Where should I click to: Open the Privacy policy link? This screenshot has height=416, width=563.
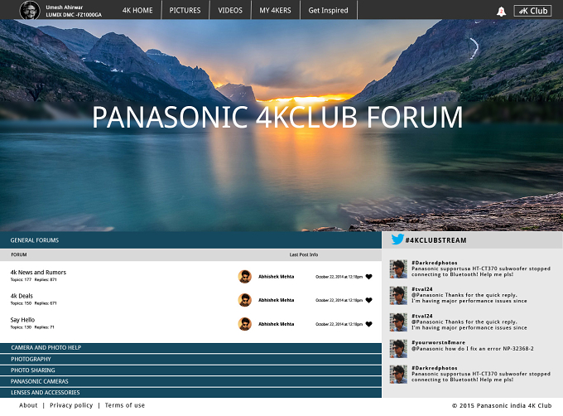pyautogui.click(x=71, y=405)
